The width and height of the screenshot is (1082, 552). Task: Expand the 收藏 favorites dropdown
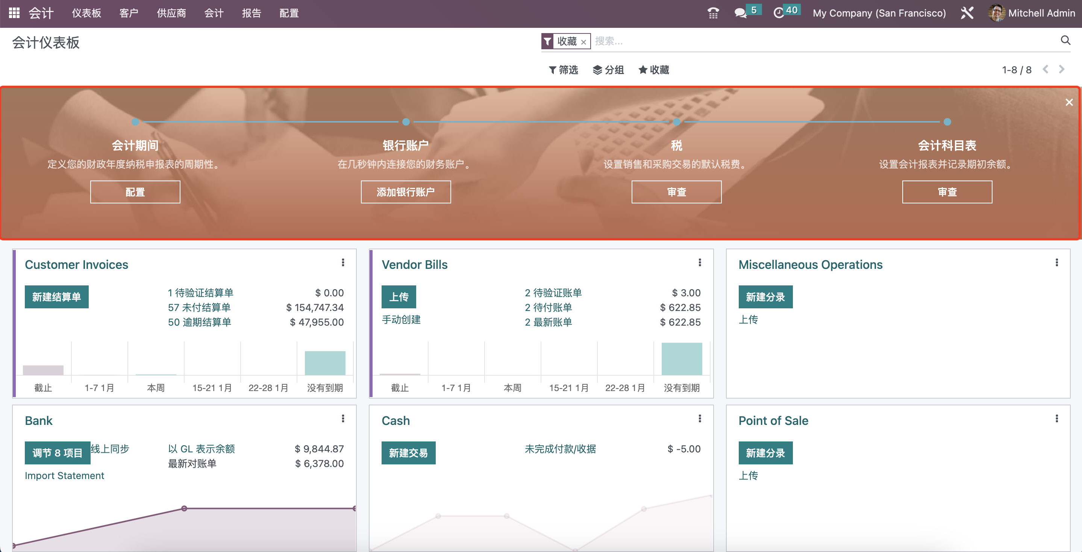coord(653,70)
